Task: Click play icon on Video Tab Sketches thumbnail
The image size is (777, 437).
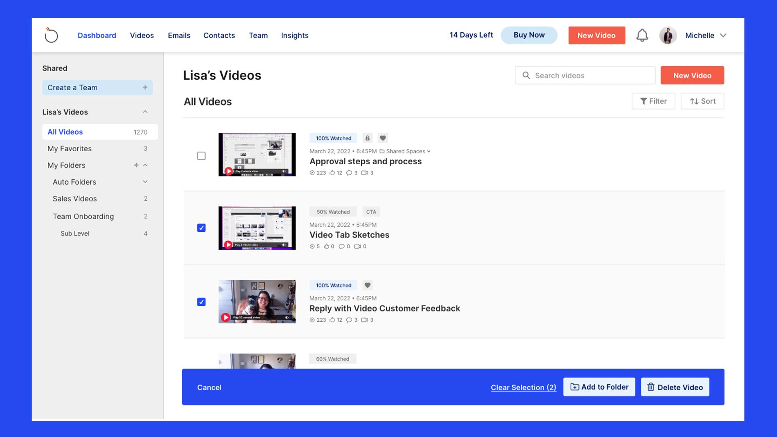Action: [228, 244]
